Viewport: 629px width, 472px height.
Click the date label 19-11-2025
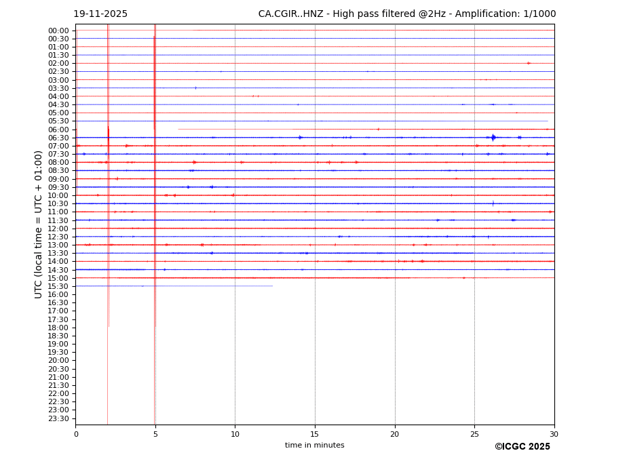100,14
